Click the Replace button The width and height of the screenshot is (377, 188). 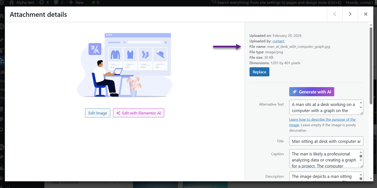[x=259, y=72]
